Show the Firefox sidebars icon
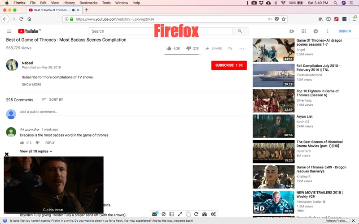Screen dimensions: 359x224 (x=328, y=19)
